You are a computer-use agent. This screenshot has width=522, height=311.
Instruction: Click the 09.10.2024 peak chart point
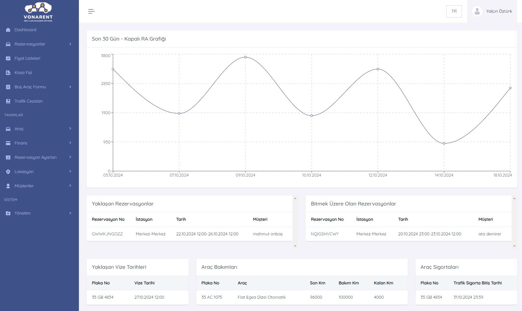pyautogui.click(x=245, y=57)
